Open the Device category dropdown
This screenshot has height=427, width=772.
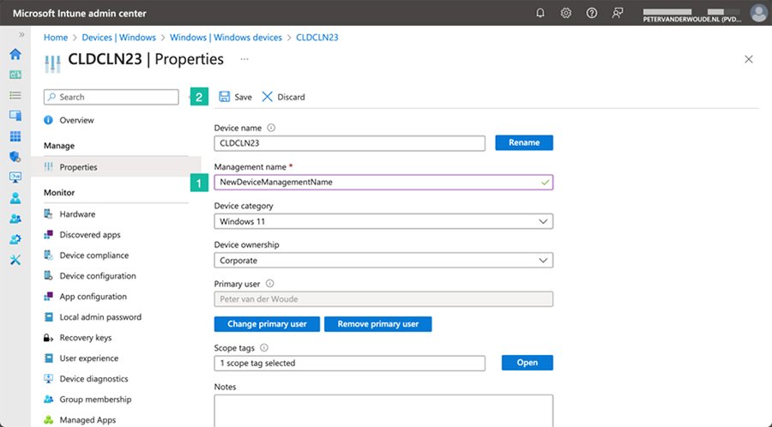click(383, 221)
